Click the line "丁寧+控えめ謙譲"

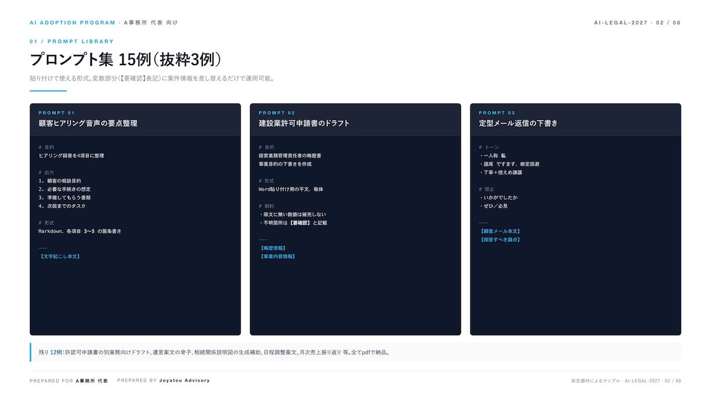[501, 173]
